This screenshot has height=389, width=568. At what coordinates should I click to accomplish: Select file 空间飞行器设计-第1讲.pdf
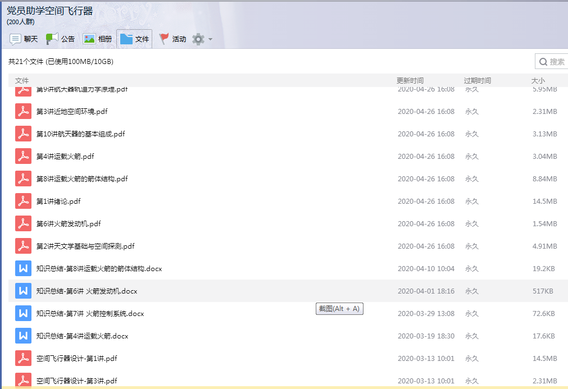pos(76,358)
